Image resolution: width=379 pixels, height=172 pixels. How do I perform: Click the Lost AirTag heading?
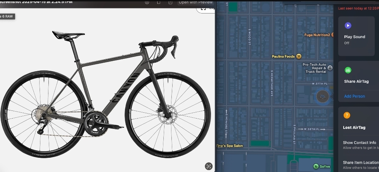point(354,127)
